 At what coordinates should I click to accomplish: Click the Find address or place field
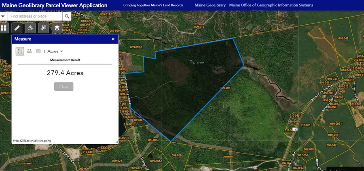coord(36,16)
